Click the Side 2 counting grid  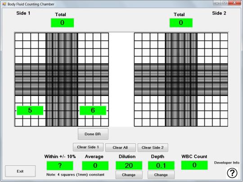pos(181,80)
